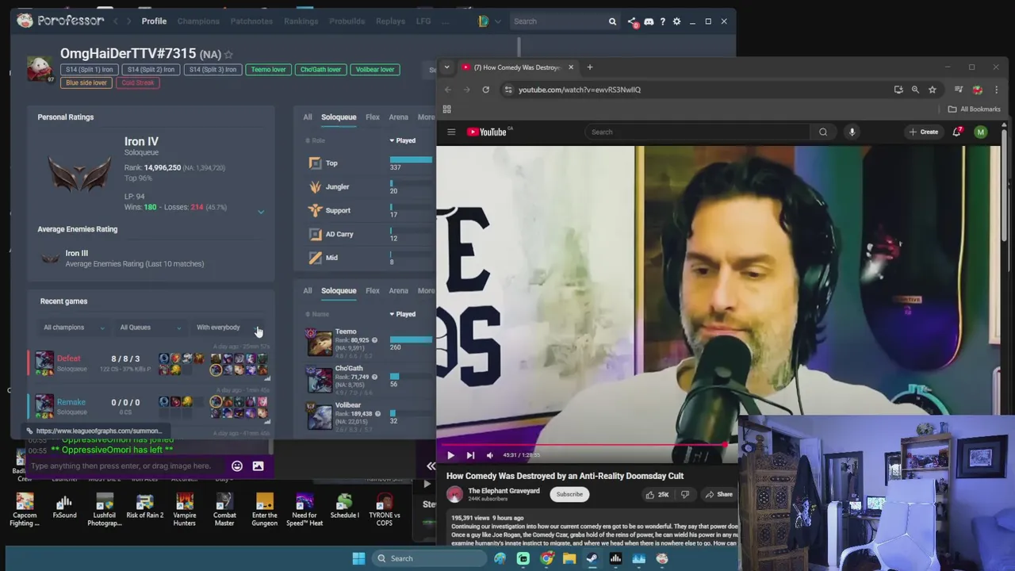This screenshot has height=571, width=1015.
Task: Expand the Personal Ratings chevron
Action: 261,212
